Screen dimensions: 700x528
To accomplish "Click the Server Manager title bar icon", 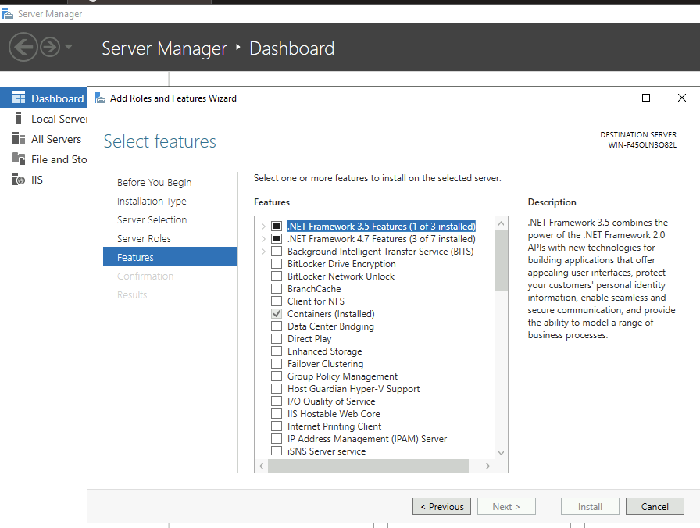I will (8, 14).
